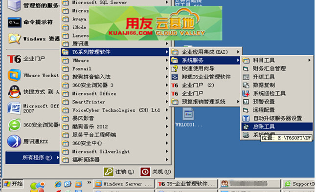Click the 暴风影音 folder icon
Screen dimensions: 316x192
pyautogui.click(x=65, y=118)
